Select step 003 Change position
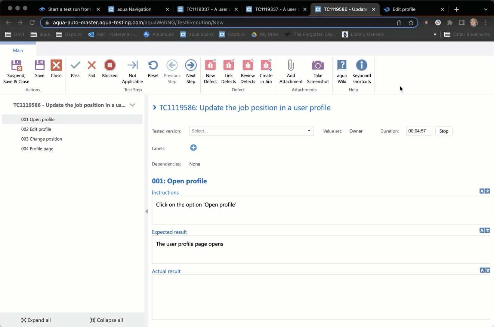This screenshot has width=494, height=327. tap(41, 139)
